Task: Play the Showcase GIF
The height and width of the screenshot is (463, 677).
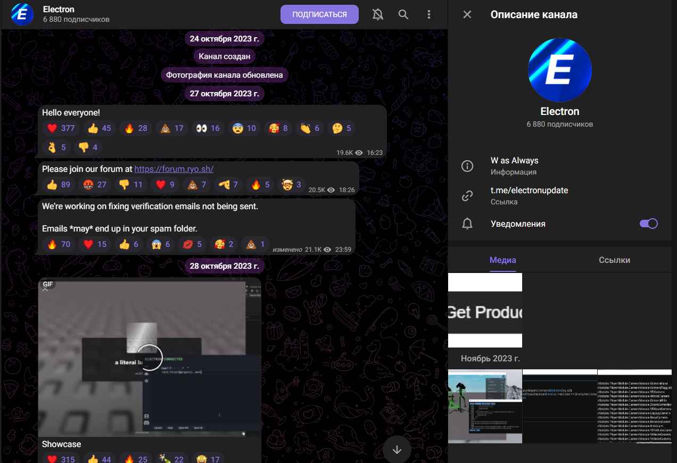Action: pyautogui.click(x=150, y=357)
